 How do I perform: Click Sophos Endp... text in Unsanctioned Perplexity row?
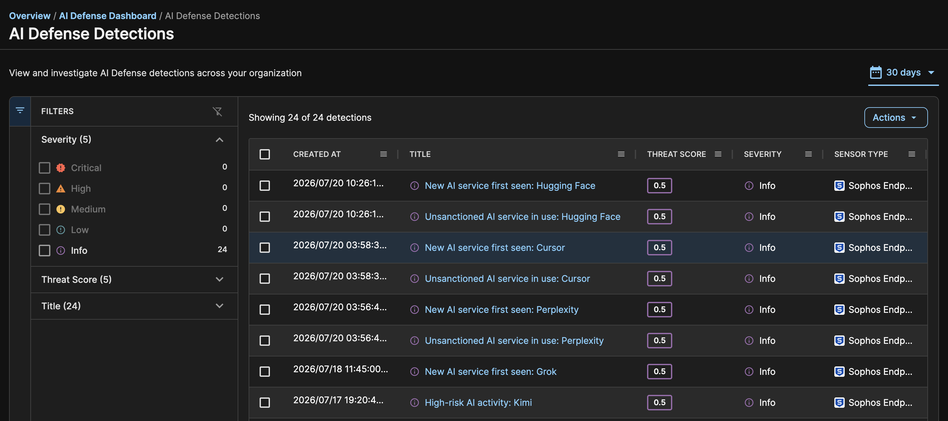click(x=880, y=340)
